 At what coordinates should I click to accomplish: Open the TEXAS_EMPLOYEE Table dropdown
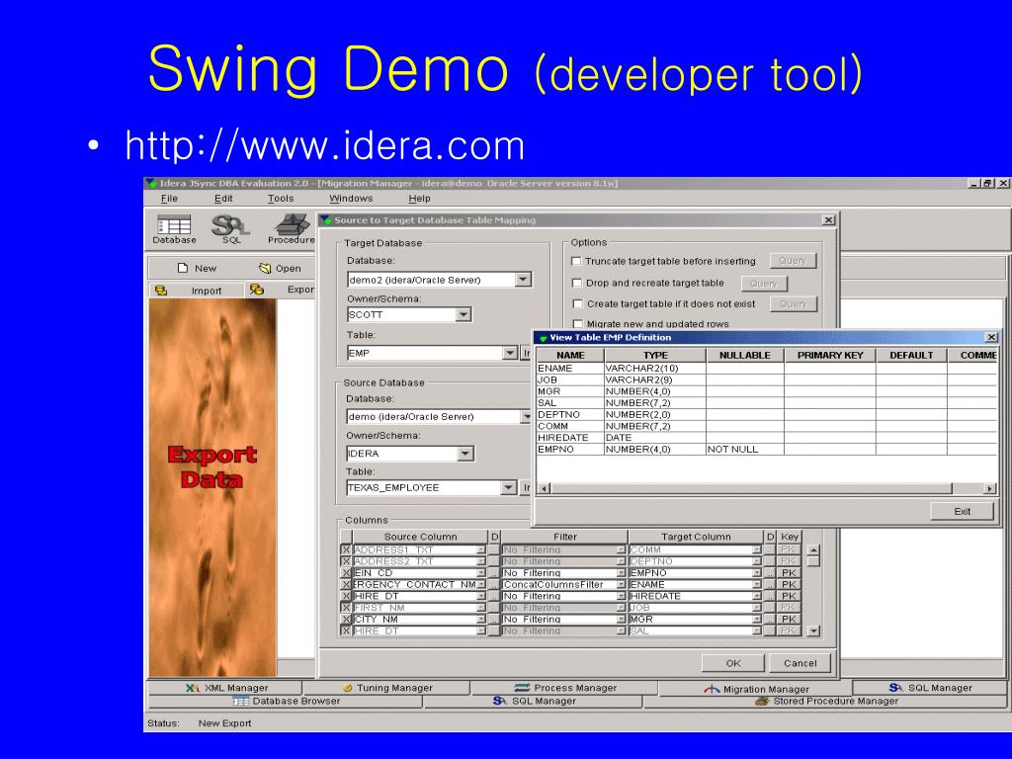click(509, 488)
